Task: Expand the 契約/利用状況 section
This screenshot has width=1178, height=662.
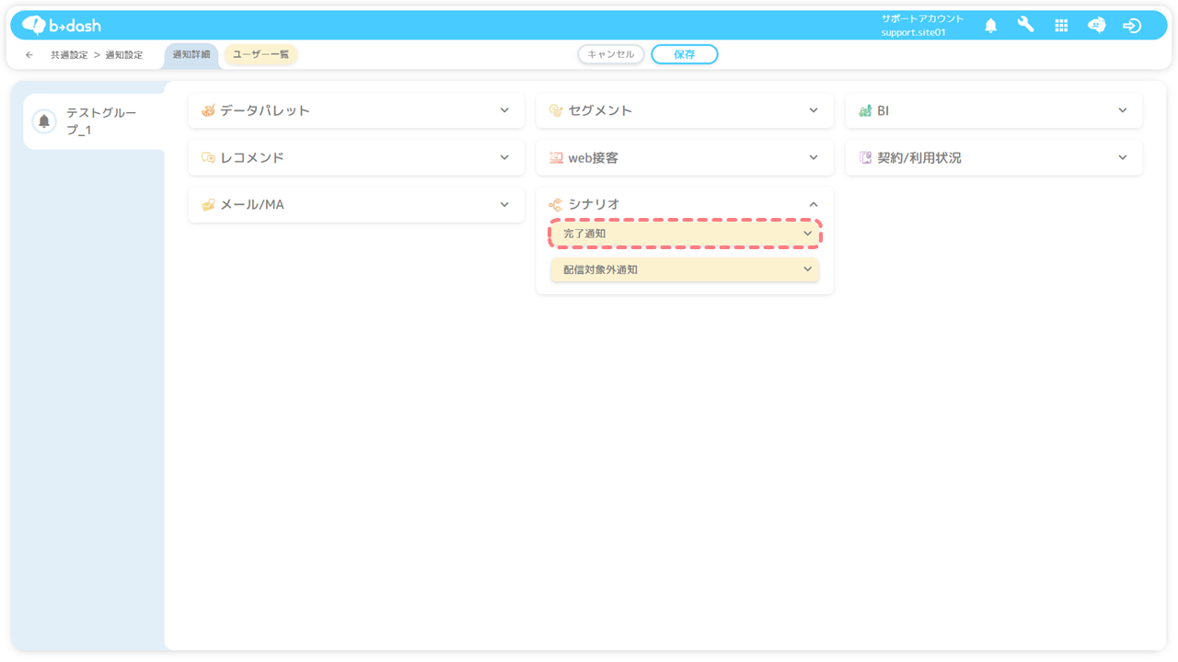Action: click(x=1122, y=157)
